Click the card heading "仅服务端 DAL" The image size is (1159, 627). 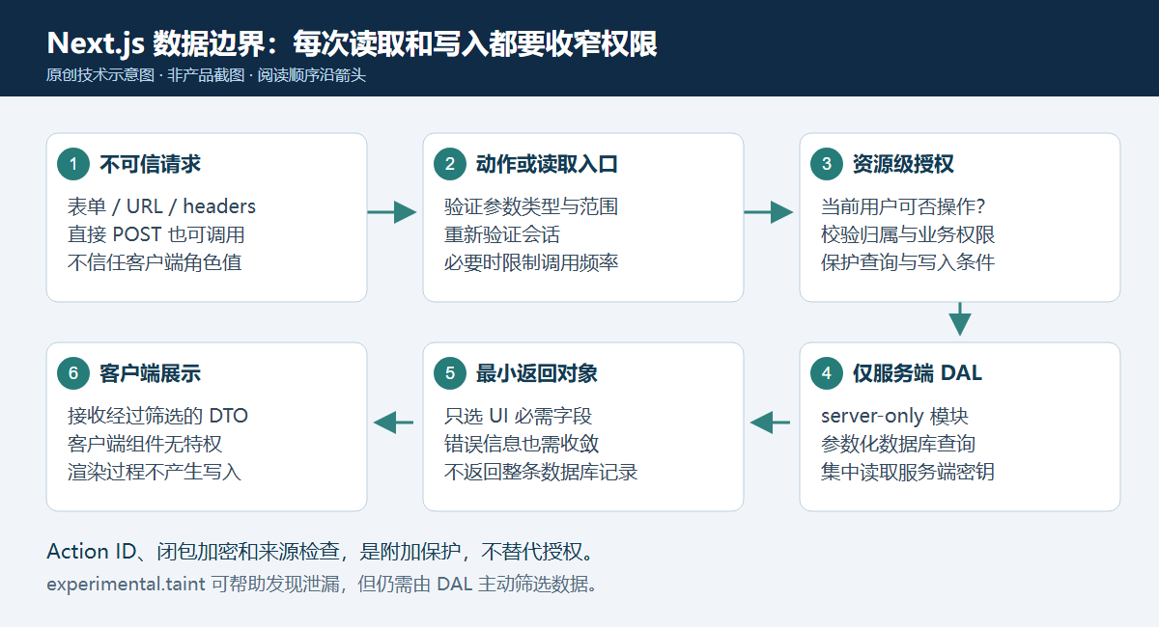pos(918,373)
